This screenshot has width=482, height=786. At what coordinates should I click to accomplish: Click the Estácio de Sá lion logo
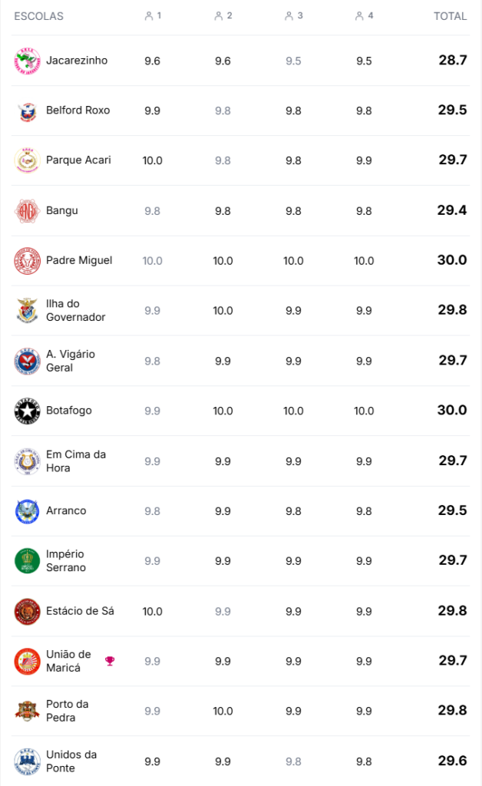(x=27, y=611)
